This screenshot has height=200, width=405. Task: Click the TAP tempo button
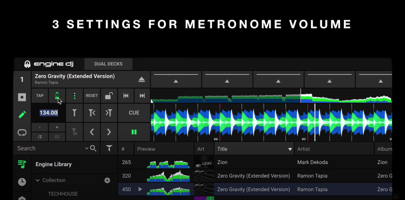[x=40, y=96]
